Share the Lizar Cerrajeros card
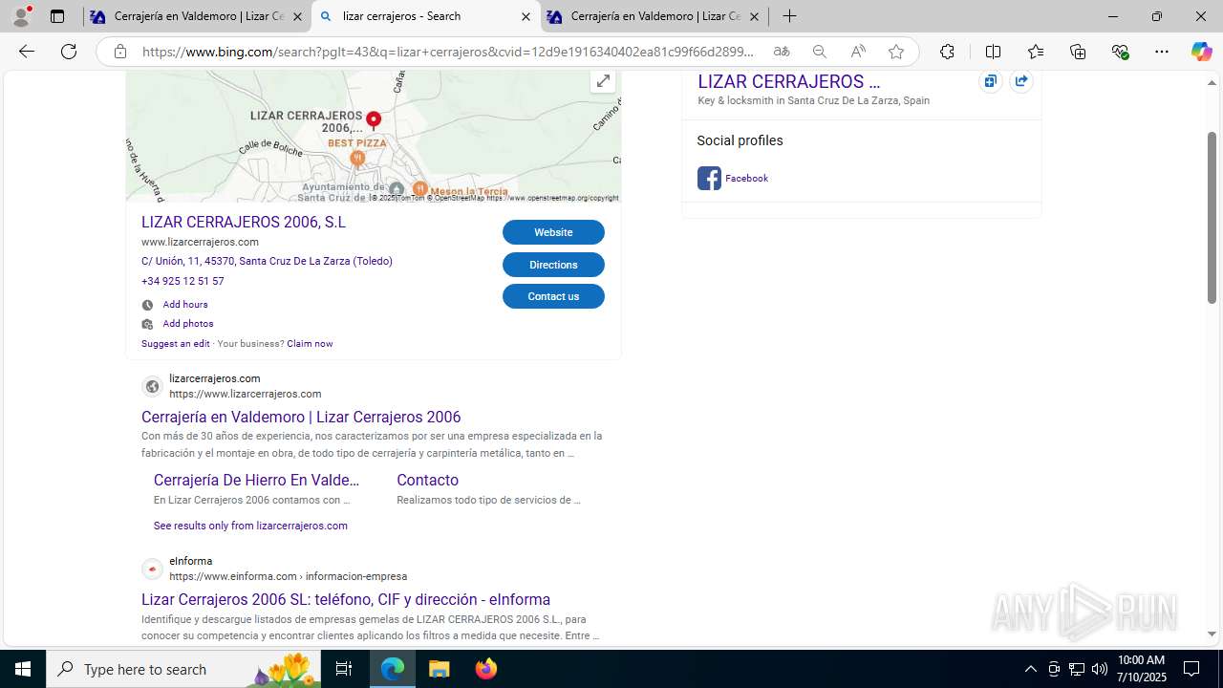Screen dimensions: 1223x688 1021,81
